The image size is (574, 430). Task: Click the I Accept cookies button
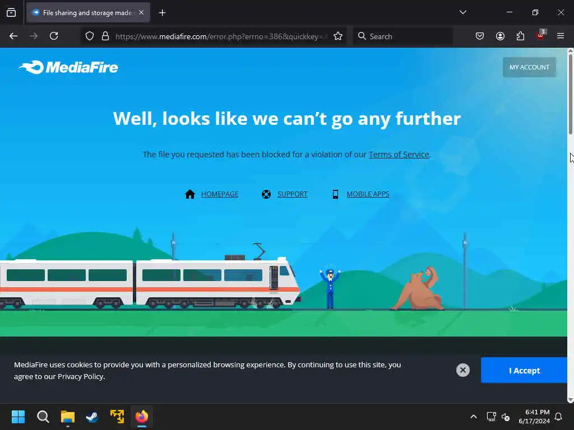pyautogui.click(x=524, y=371)
